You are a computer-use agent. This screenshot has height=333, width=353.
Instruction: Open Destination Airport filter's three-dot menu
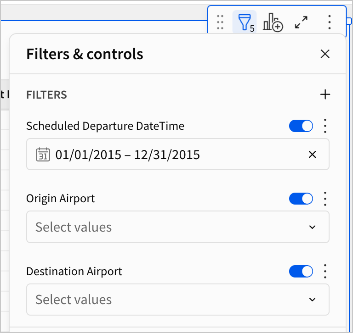tap(325, 272)
